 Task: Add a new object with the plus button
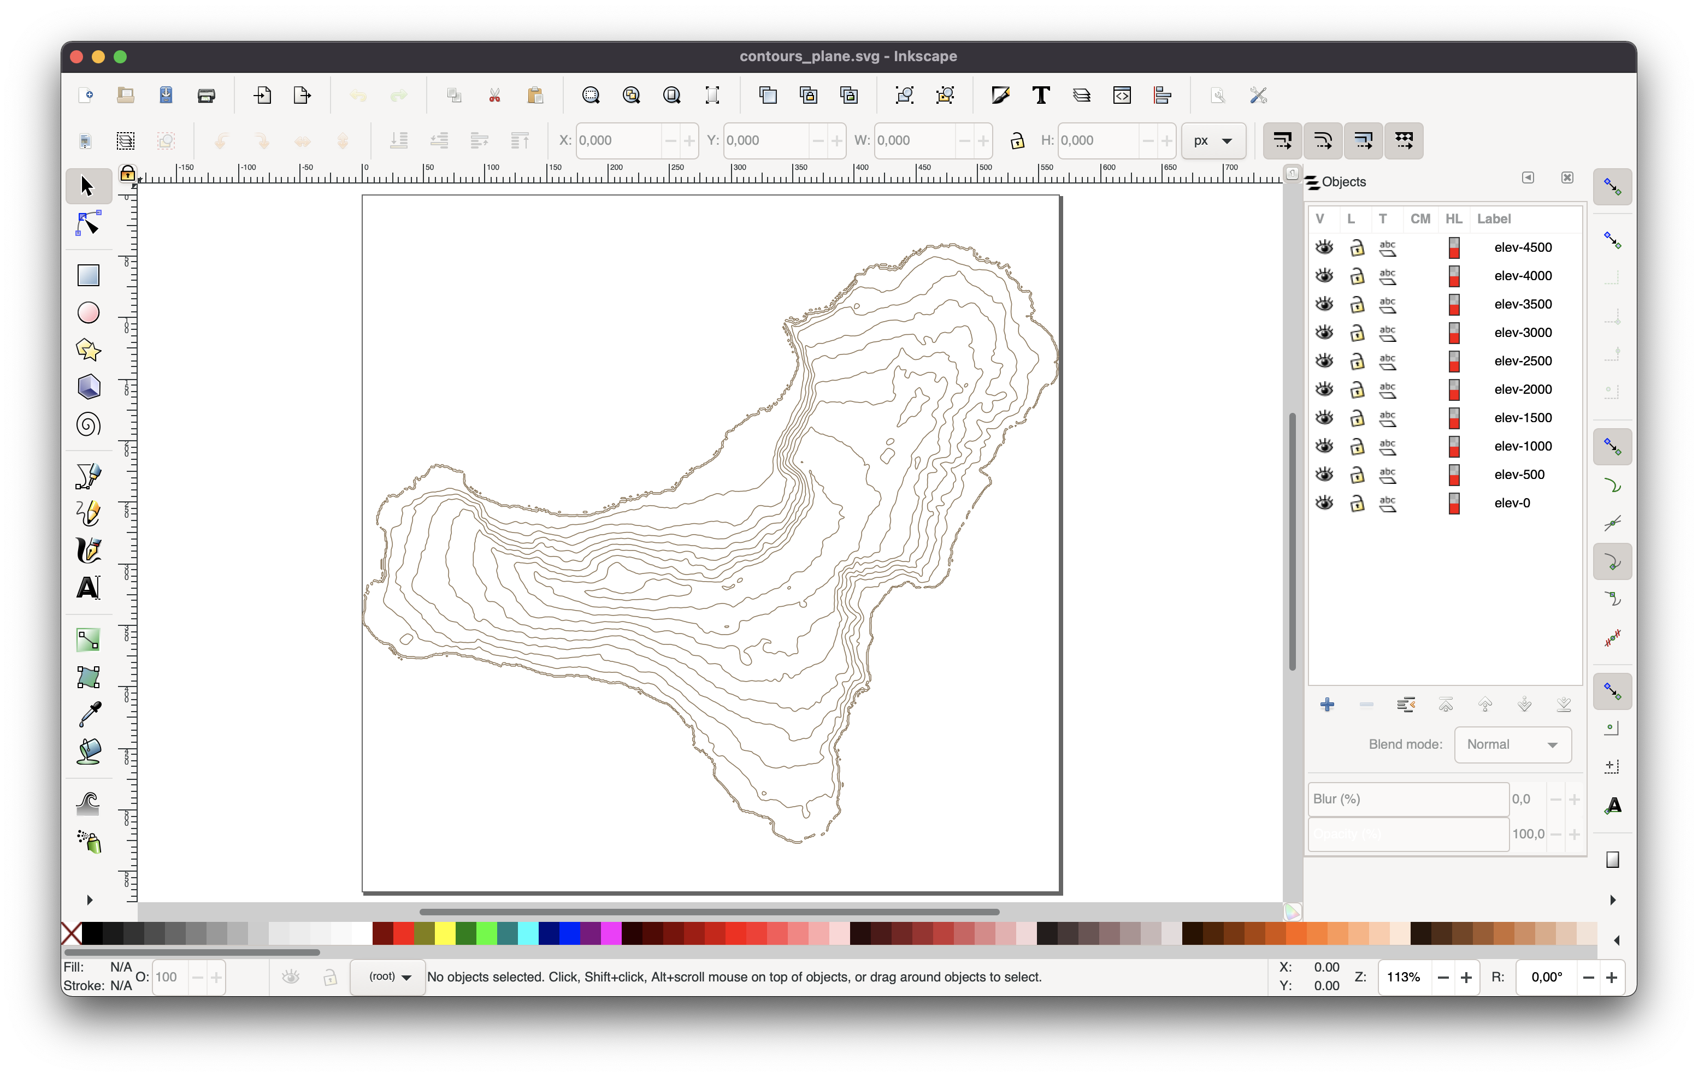tap(1328, 704)
